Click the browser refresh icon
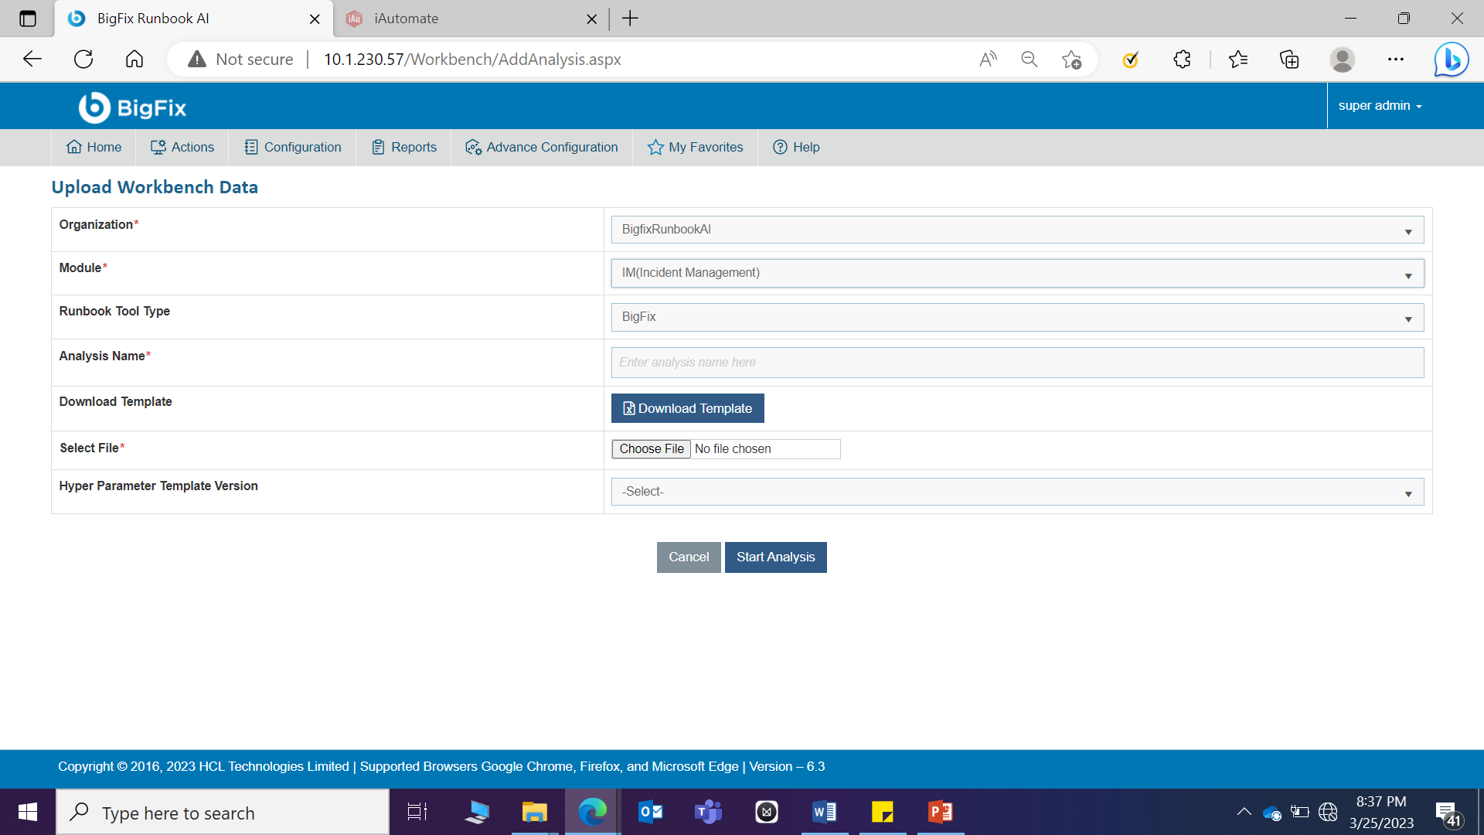This screenshot has width=1484, height=835. pyautogui.click(x=83, y=60)
